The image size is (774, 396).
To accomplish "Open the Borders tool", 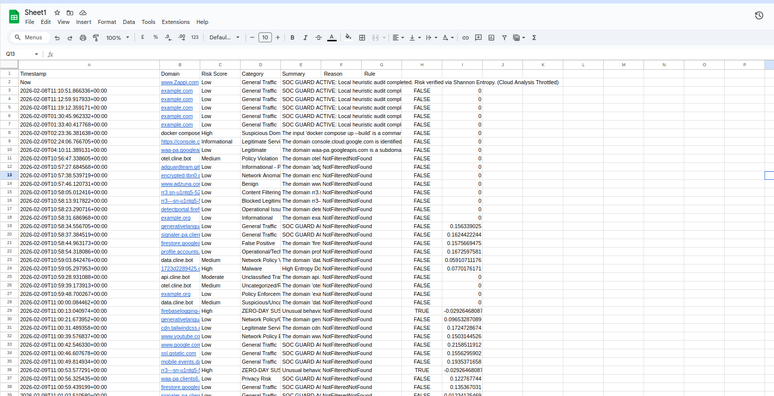I will tap(362, 37).
